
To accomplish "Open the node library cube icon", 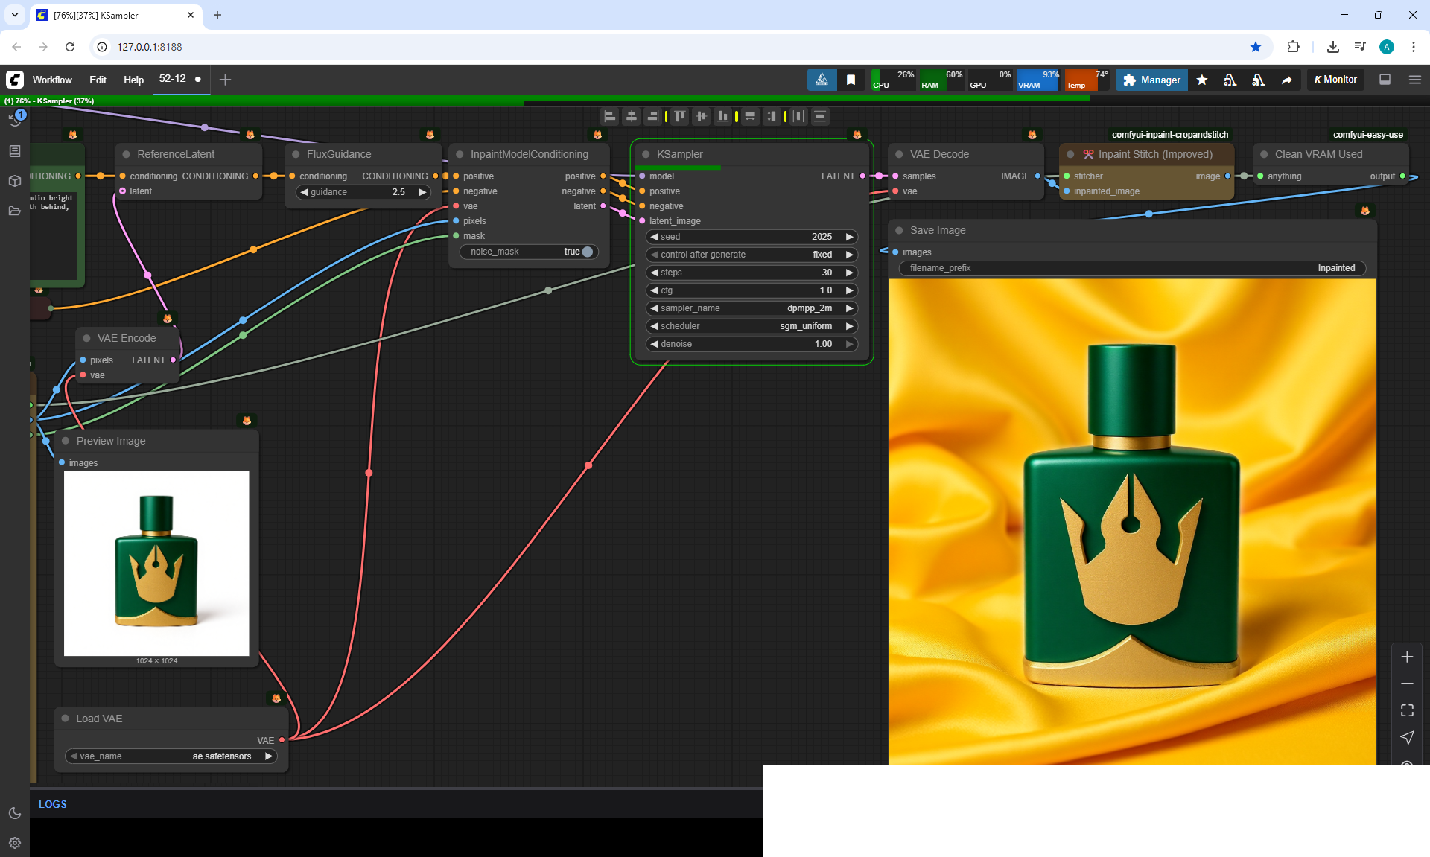I will 15,181.
